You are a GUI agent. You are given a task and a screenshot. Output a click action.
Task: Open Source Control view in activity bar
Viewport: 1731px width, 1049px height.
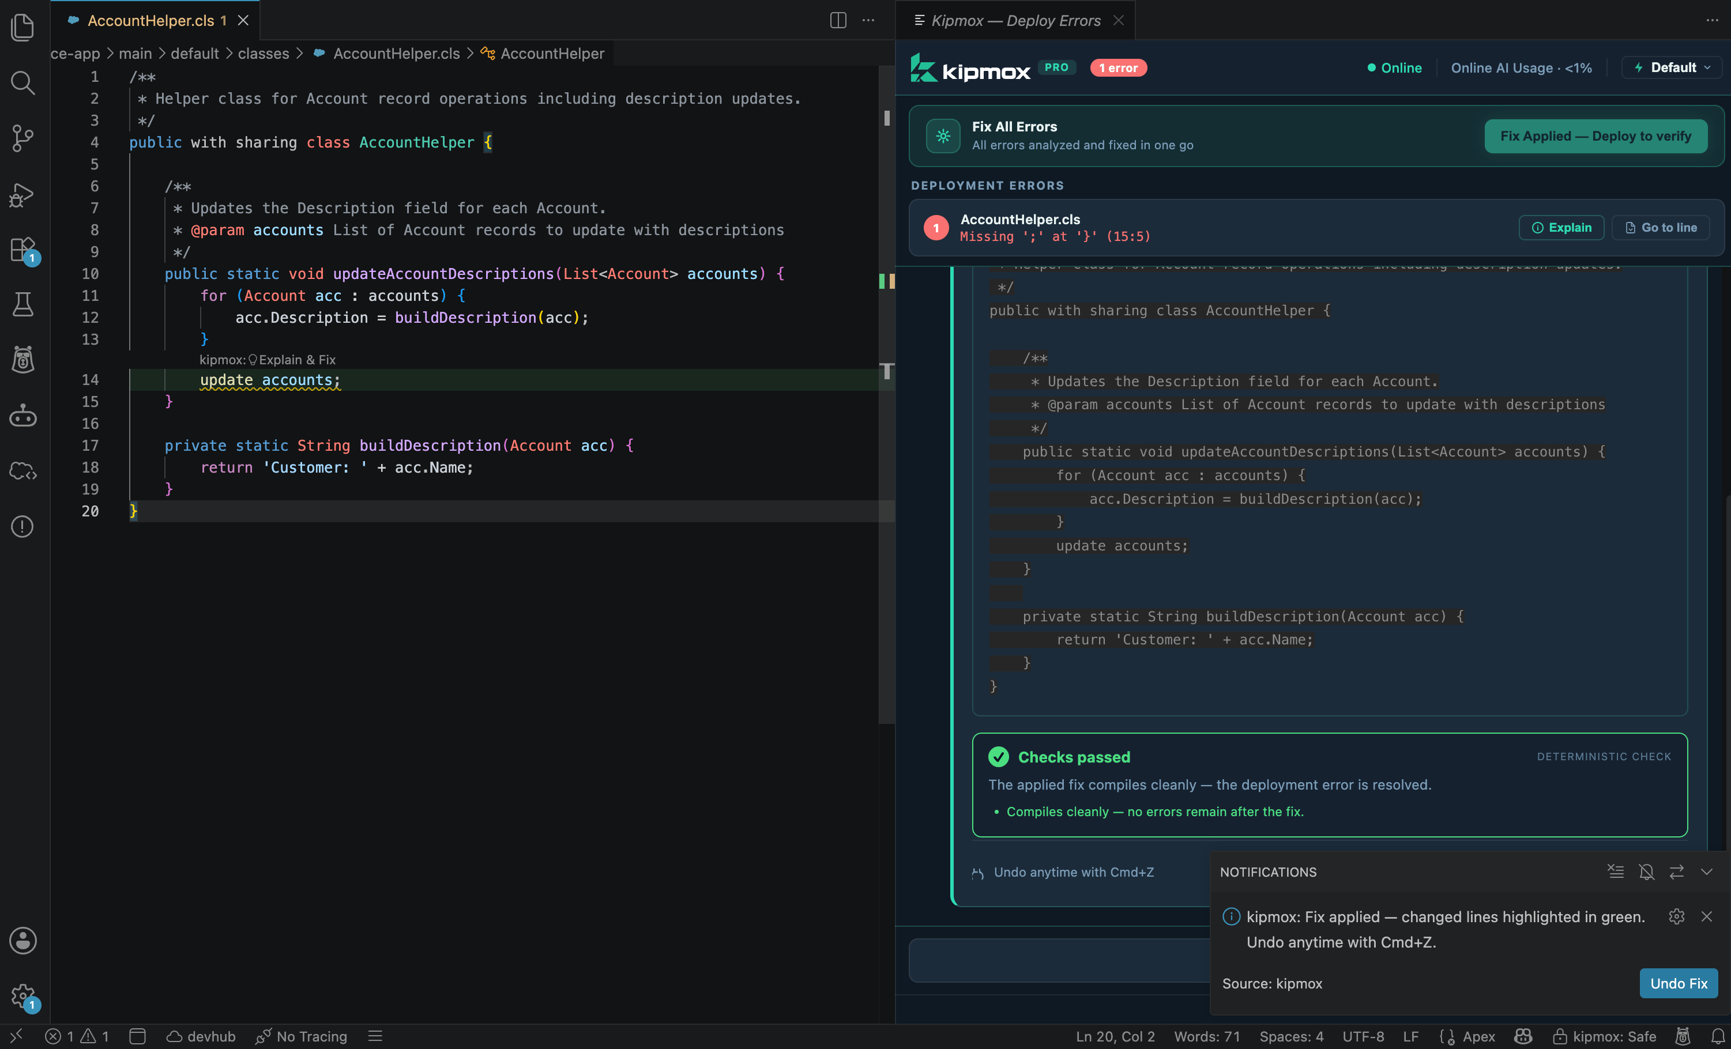(23, 138)
